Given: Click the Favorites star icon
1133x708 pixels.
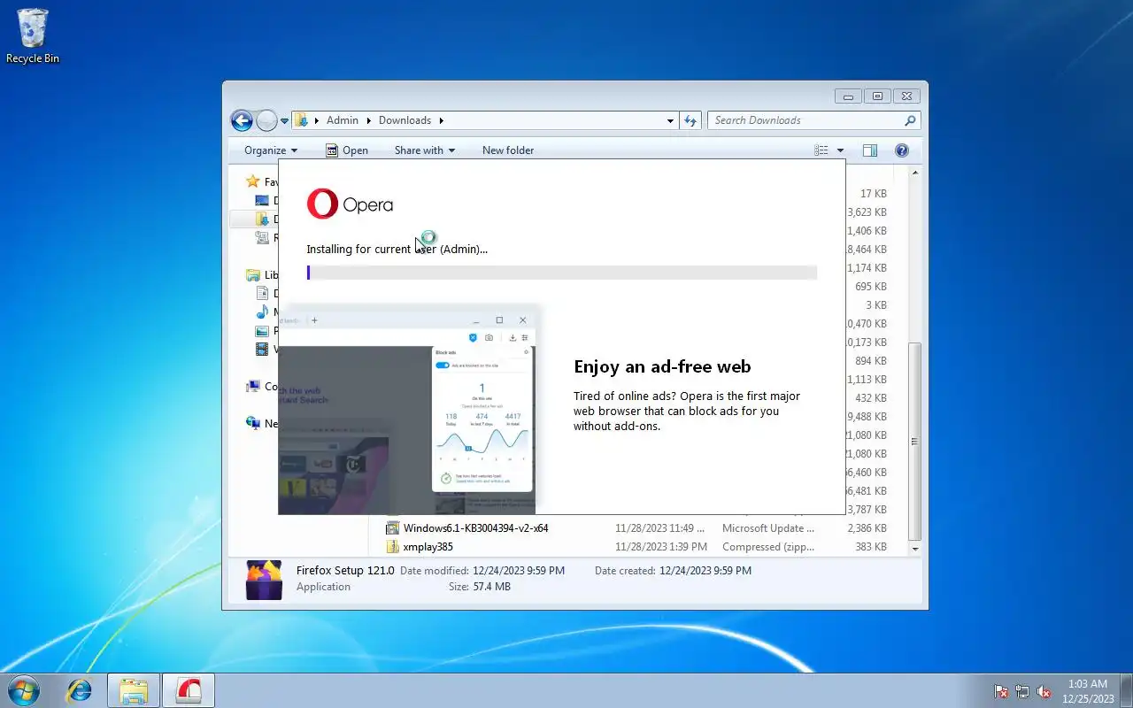Looking at the screenshot, I should click(x=253, y=181).
